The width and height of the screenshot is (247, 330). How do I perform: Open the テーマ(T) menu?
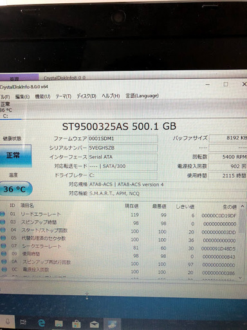click(x=64, y=96)
